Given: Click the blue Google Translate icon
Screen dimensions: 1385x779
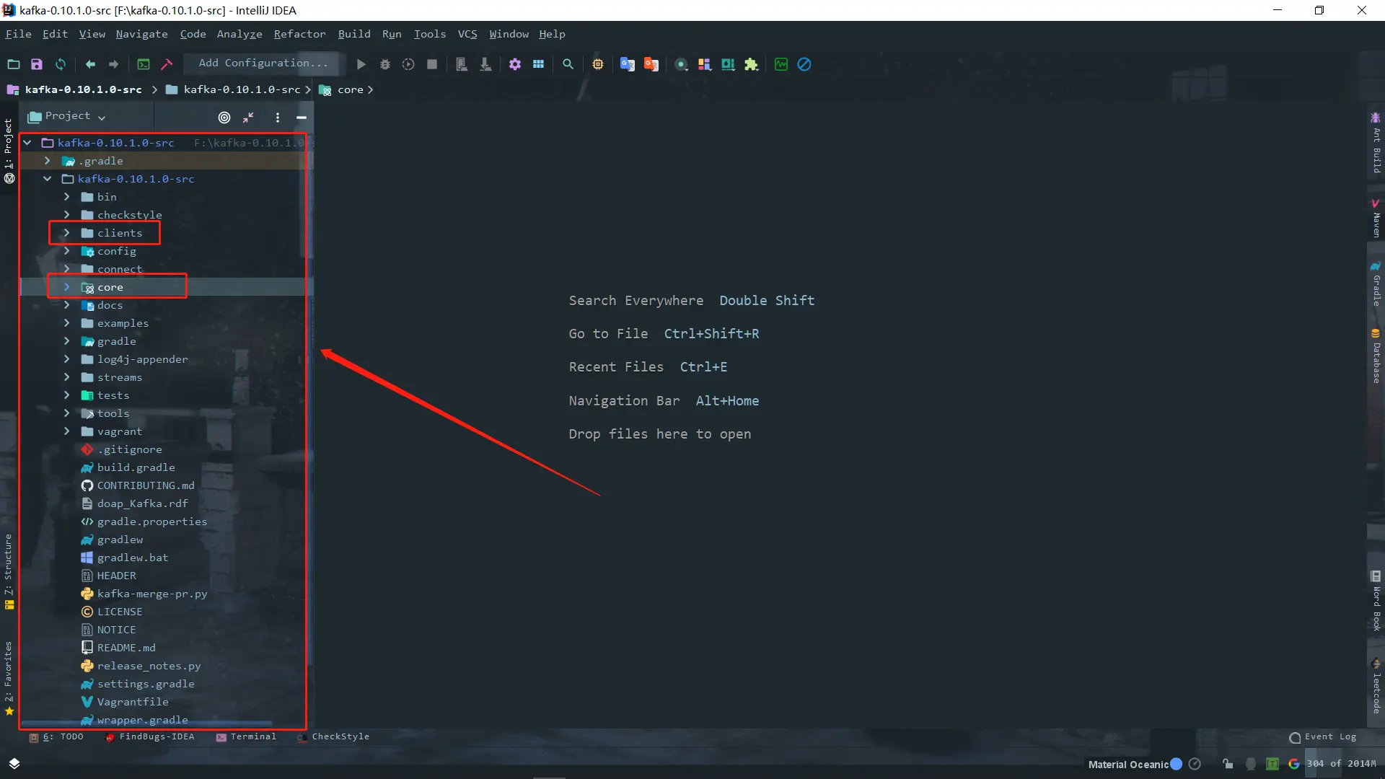Looking at the screenshot, I should (x=628, y=64).
